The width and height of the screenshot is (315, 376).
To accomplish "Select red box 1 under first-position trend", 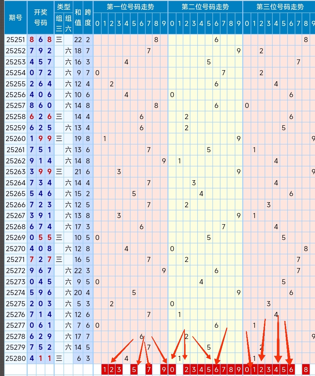I will coord(105,369).
